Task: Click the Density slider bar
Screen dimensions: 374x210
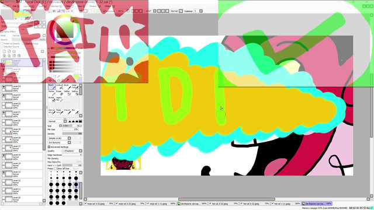Action: point(72,134)
